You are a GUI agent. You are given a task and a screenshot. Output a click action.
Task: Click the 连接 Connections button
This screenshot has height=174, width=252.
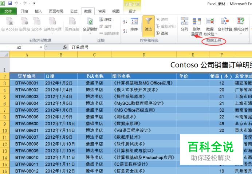[106, 19]
